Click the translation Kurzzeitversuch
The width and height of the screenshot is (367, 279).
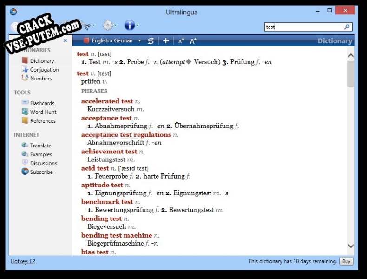pos(111,109)
